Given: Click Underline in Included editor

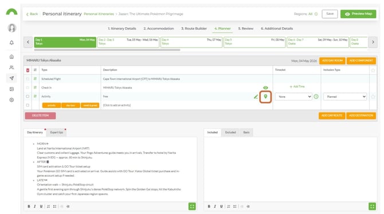Looking at the screenshot, I should pyautogui.click(x=221, y=207).
